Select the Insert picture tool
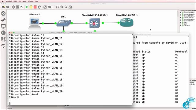 point(49,7)
